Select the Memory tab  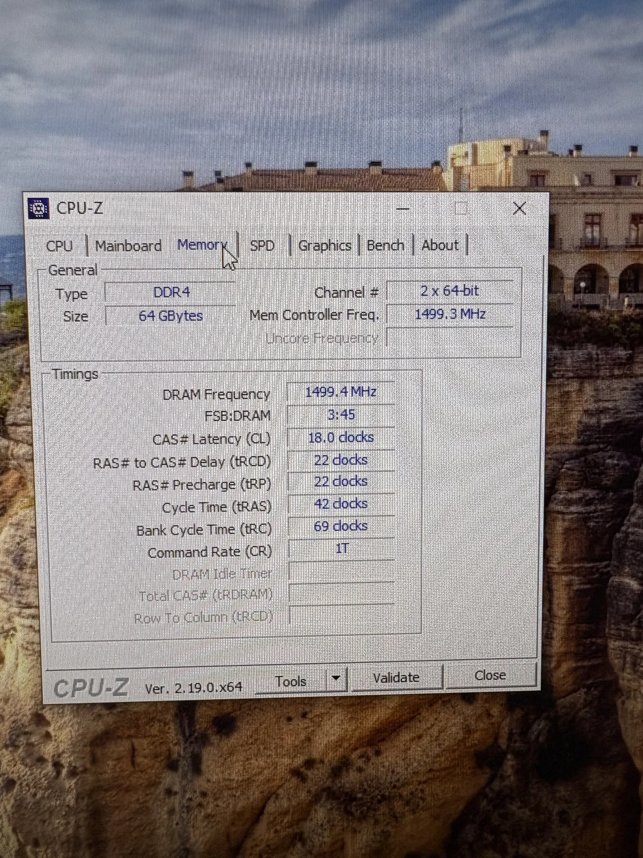click(203, 245)
